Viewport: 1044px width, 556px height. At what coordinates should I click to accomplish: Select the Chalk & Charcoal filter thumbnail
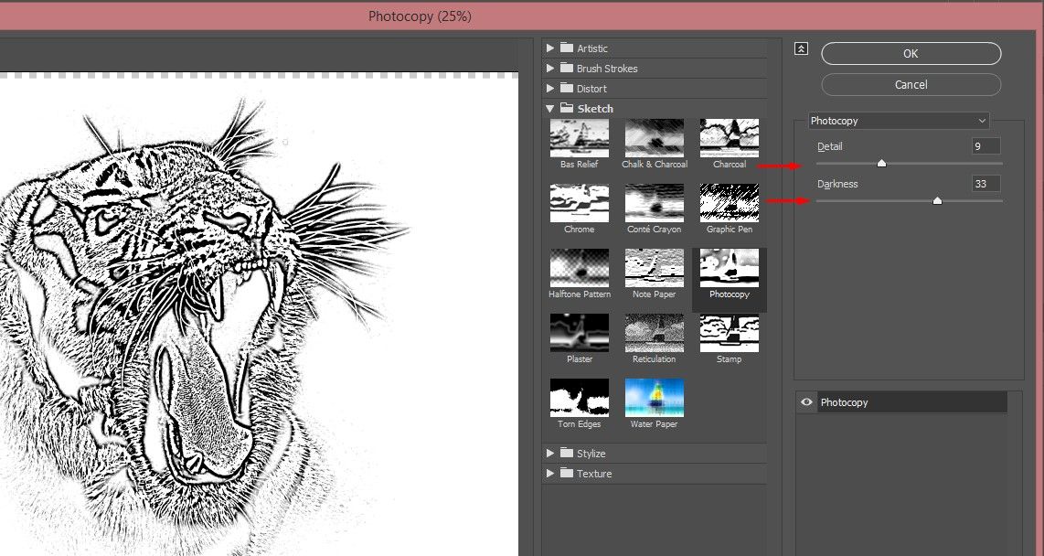pyautogui.click(x=654, y=138)
